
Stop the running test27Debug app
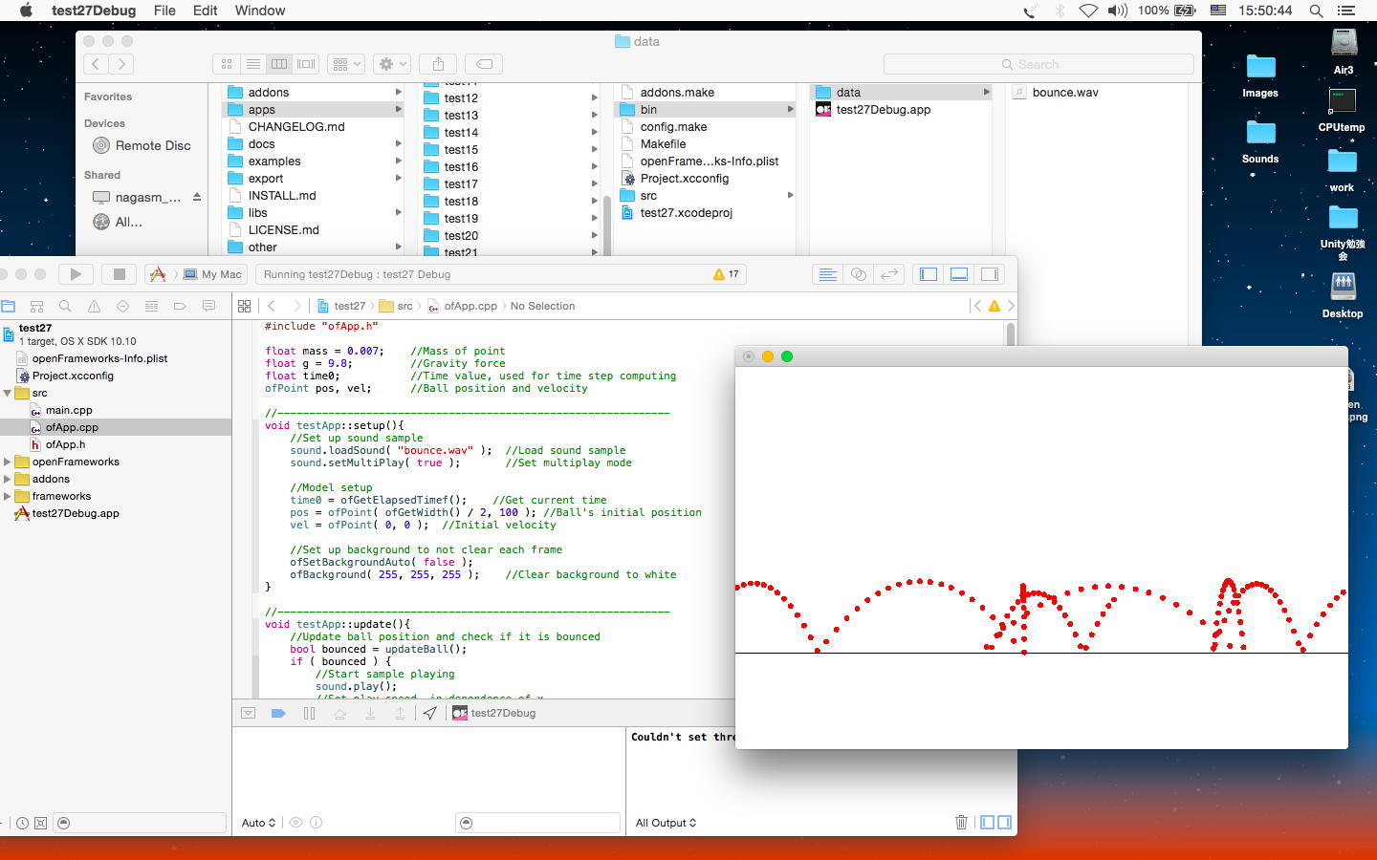120,274
